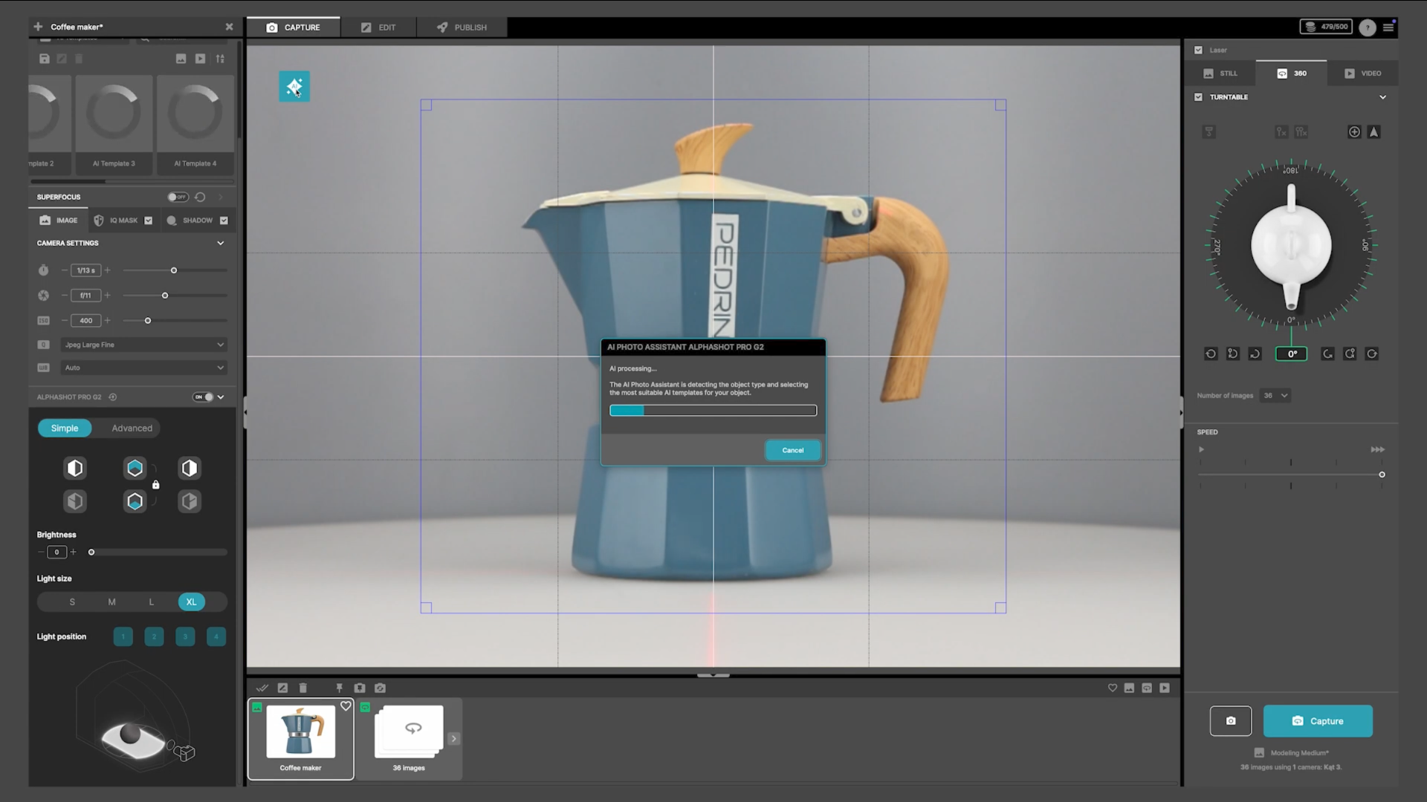
Task: Select the Still capture mode tab
Action: (x=1220, y=74)
